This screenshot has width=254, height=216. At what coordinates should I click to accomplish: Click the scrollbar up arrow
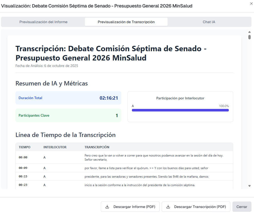249,32
